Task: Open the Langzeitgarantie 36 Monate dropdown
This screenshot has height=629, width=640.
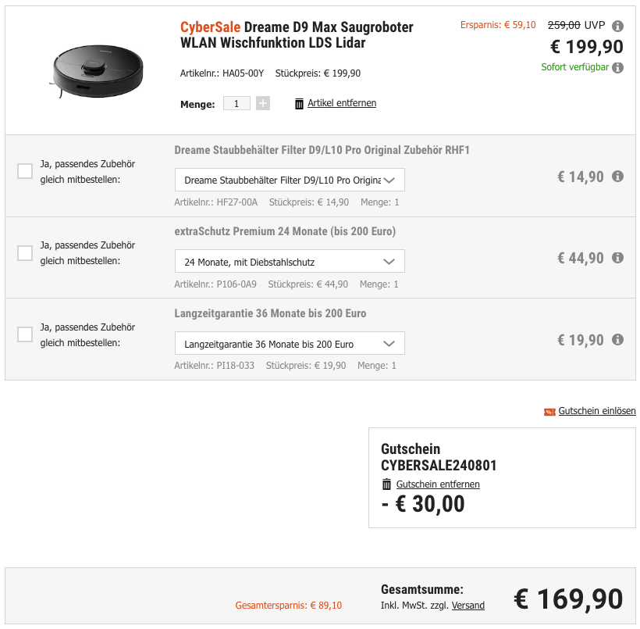Action: (x=290, y=343)
